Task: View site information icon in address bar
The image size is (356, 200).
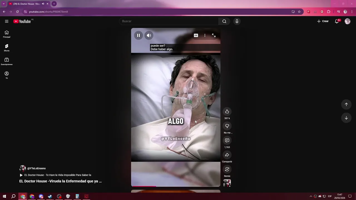Action: tap(25, 12)
